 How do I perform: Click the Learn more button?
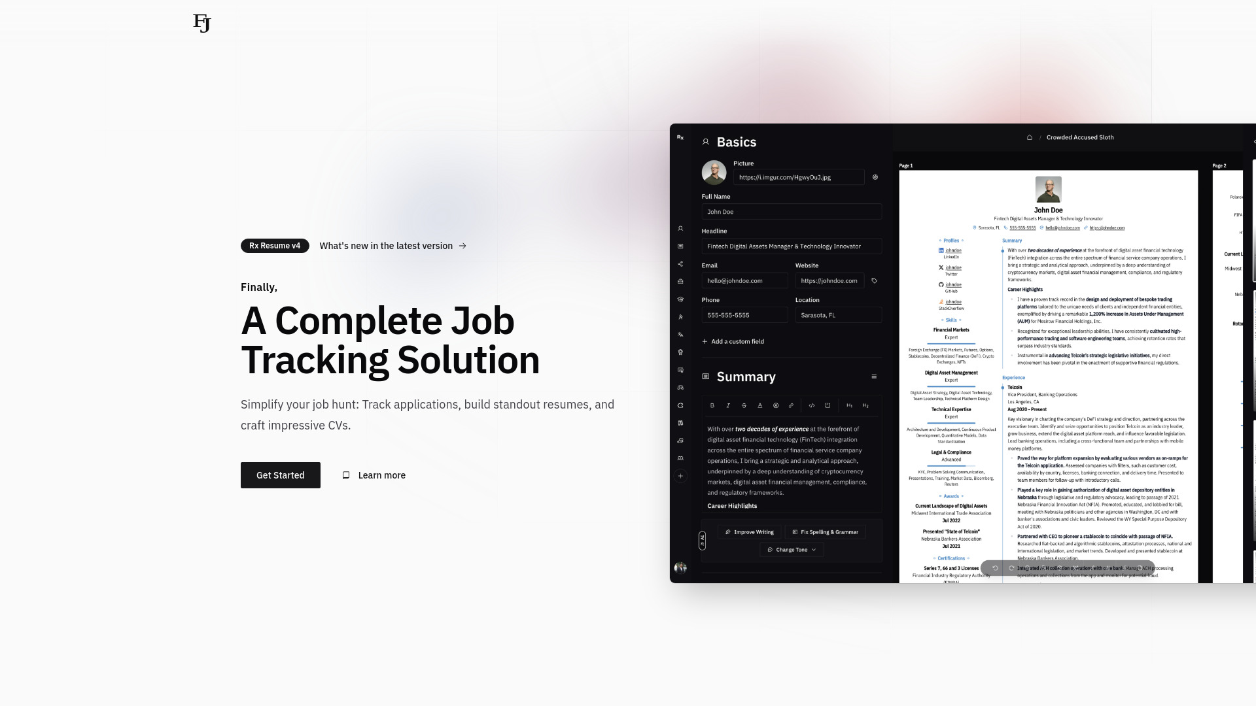coord(373,475)
